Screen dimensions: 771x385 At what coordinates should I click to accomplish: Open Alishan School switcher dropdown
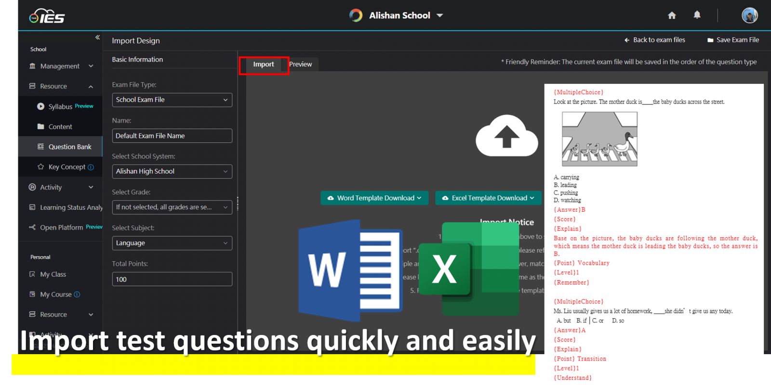[x=439, y=15]
